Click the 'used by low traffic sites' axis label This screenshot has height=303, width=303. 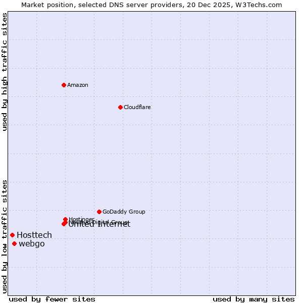pos(5,236)
